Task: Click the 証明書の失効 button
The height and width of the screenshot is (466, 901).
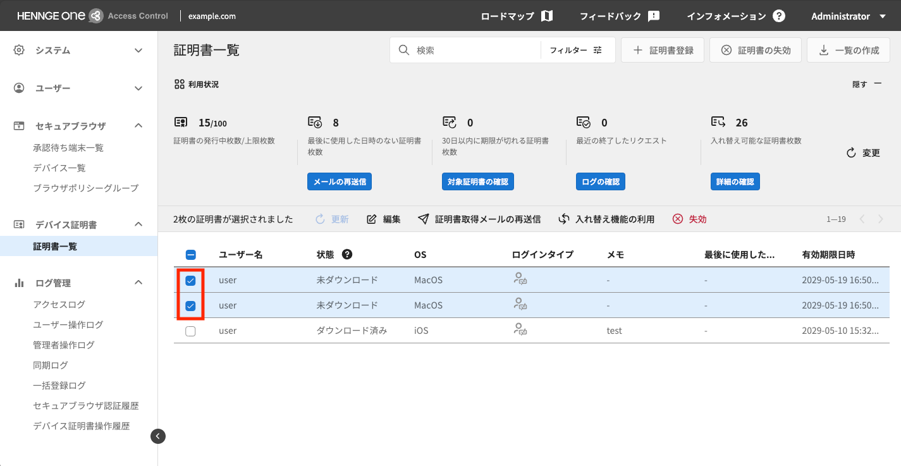Action: pos(756,50)
